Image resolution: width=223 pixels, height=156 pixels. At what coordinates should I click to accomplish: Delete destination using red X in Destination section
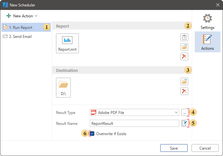184,91
